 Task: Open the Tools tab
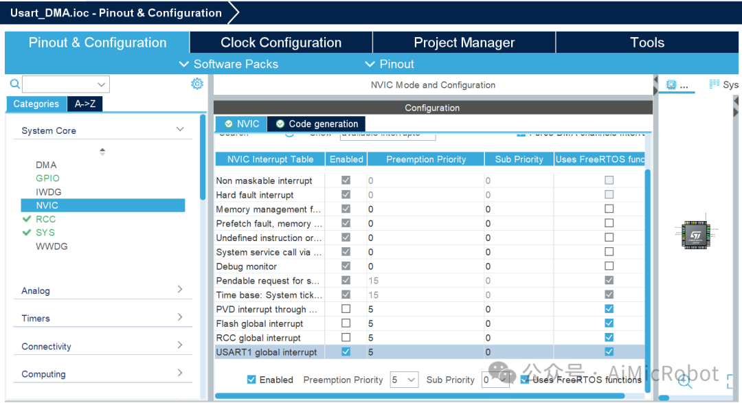tap(647, 43)
